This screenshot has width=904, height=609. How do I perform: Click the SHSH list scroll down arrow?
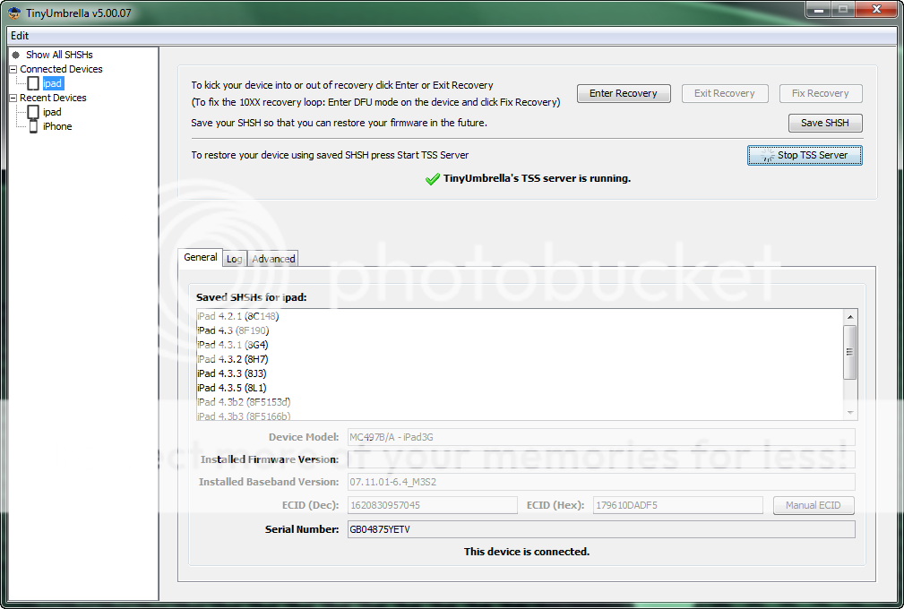[850, 413]
